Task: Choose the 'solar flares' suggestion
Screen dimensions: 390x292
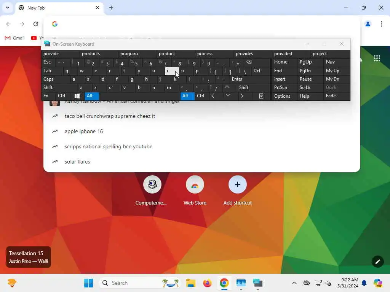Action: coord(202,162)
